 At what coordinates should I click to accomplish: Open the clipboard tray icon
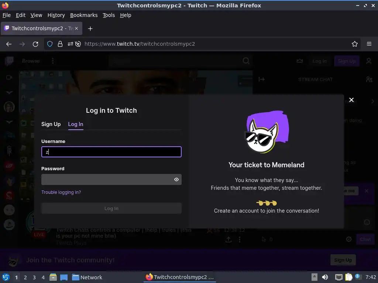pyautogui.click(x=348, y=277)
